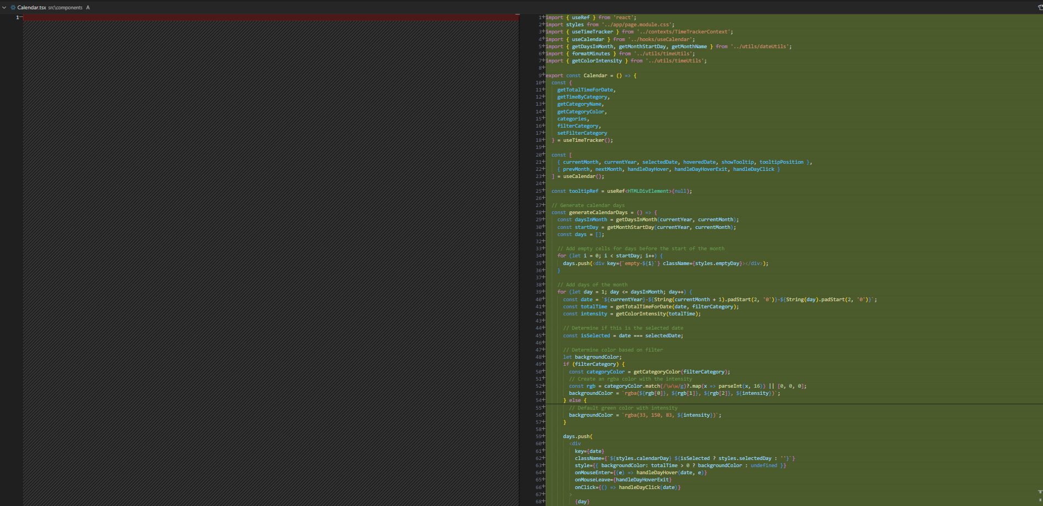Collapse the Calendar.tsx diff section chevron
The image size is (1043, 506).
4,8
